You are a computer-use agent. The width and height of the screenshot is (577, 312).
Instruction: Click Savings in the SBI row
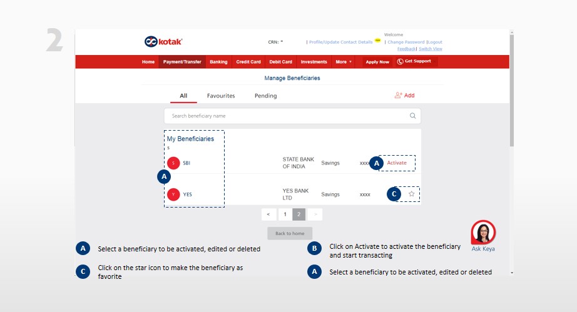point(330,163)
